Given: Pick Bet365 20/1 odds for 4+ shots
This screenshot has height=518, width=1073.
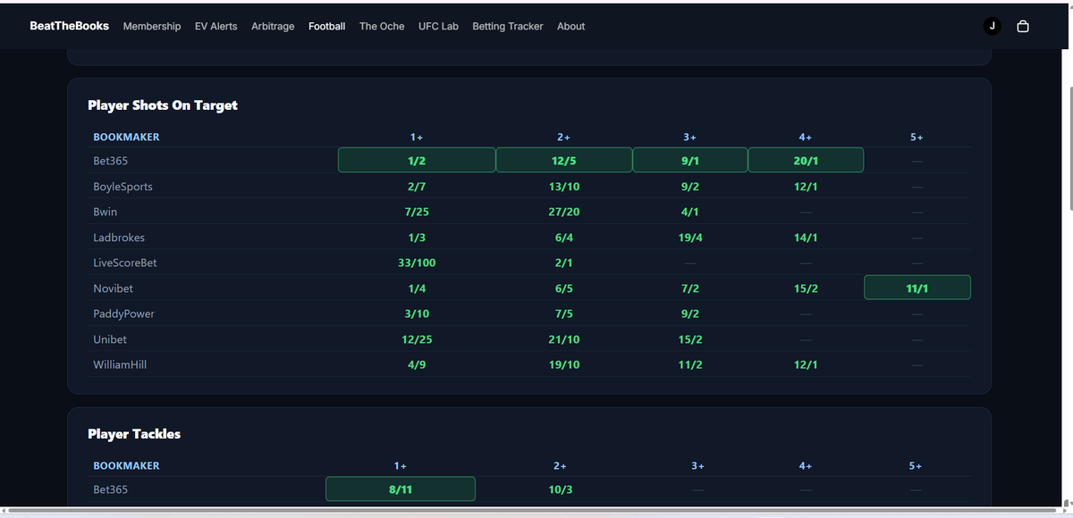Looking at the screenshot, I should coord(806,161).
